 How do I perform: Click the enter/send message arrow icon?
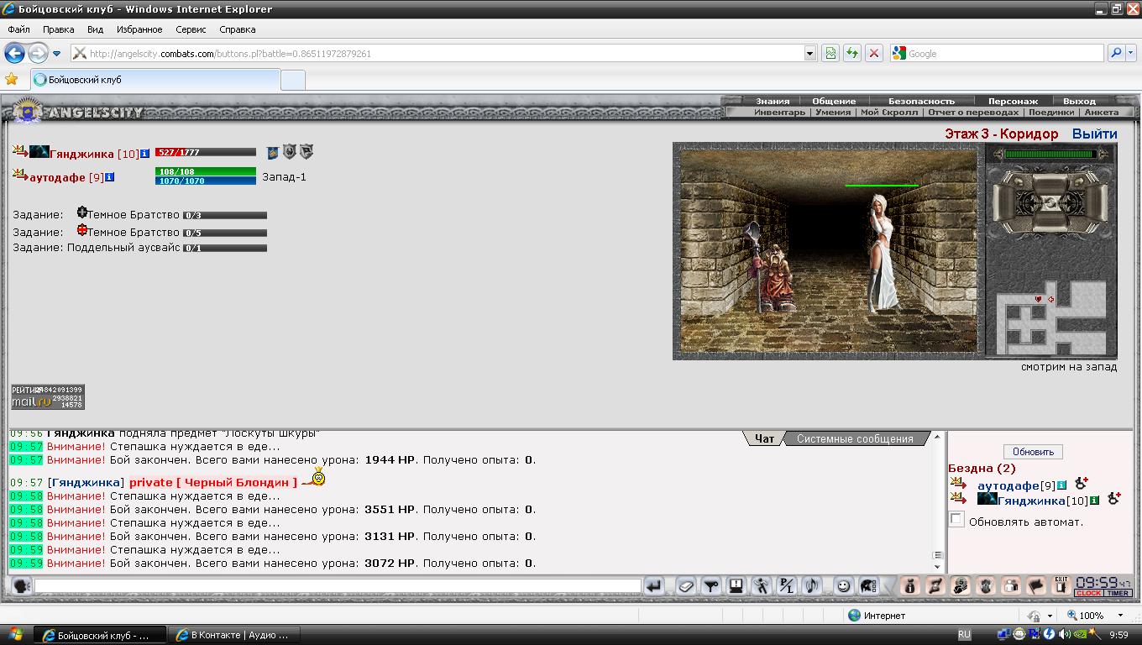coord(654,586)
